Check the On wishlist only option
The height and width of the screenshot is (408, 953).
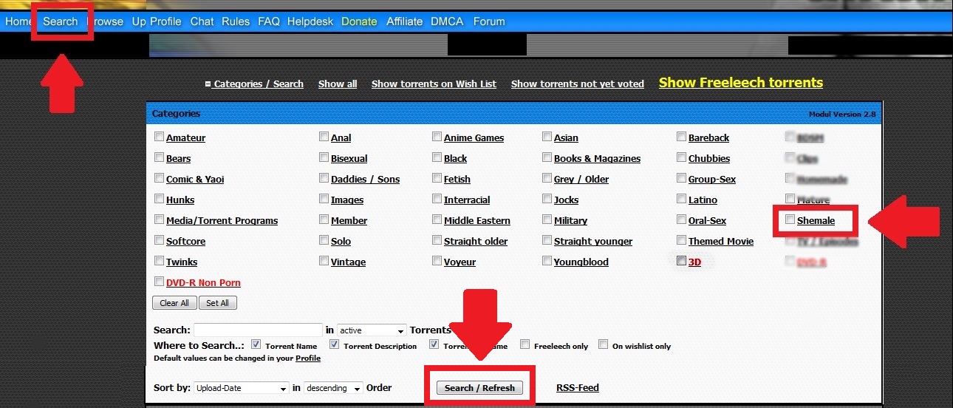(603, 344)
